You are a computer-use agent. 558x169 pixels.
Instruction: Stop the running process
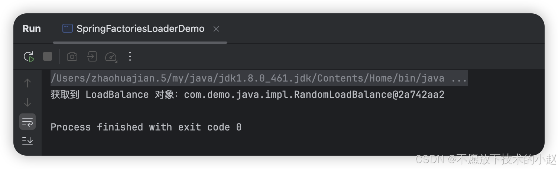tap(48, 56)
